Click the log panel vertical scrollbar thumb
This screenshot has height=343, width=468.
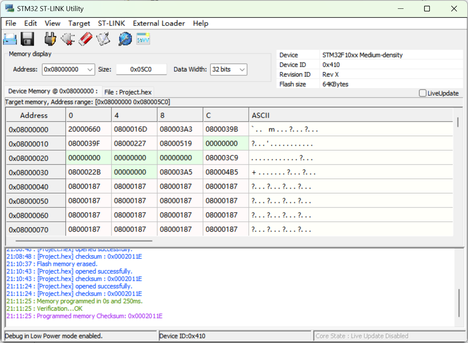click(458, 303)
